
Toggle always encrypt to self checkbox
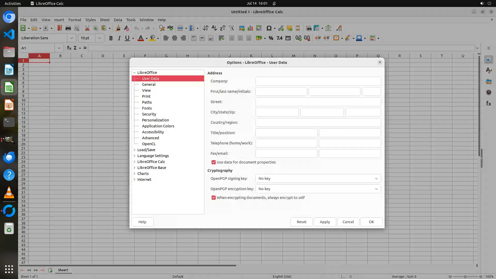214,198
